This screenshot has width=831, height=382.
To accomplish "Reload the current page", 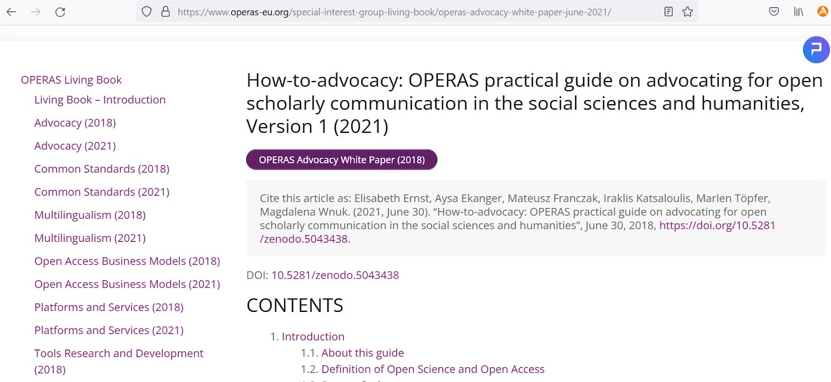I will pos(60,12).
